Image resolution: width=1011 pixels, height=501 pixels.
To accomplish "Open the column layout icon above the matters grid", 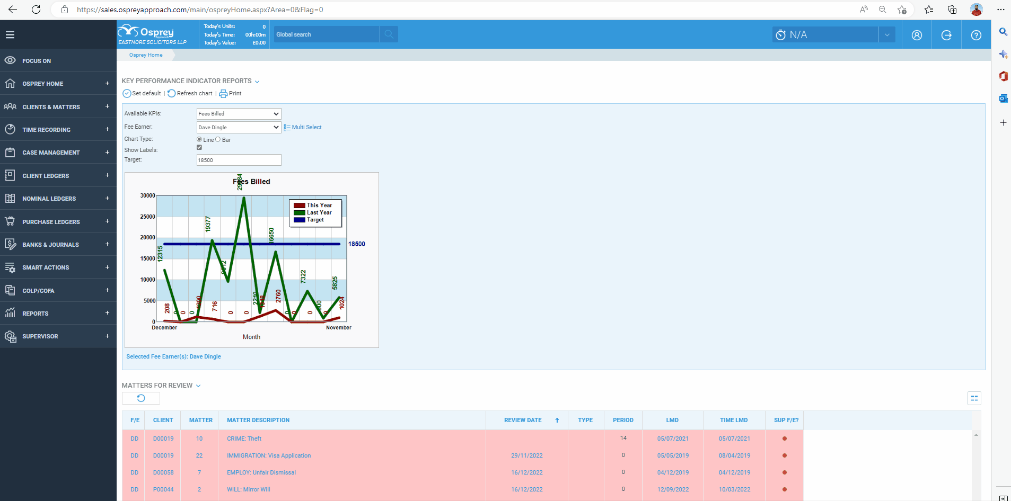I will pyautogui.click(x=974, y=398).
